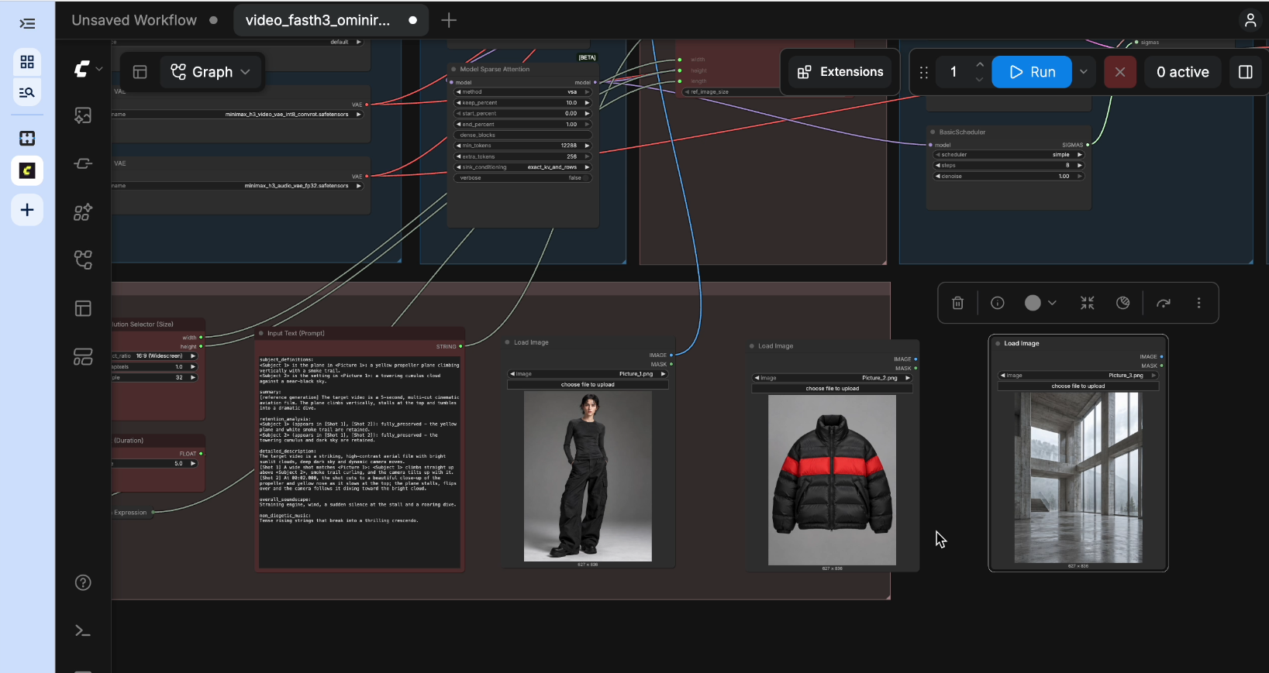The image size is (1269, 673).
Task: Click the keep_percent value field
Action: 522,103
